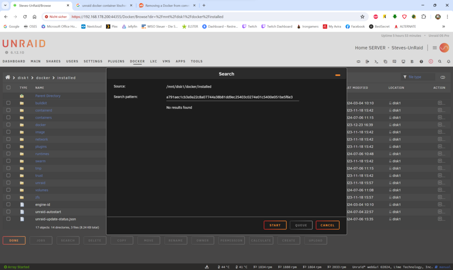Click the filter funnel icon by file type
Screen dimensions: 453x270
coord(405,77)
